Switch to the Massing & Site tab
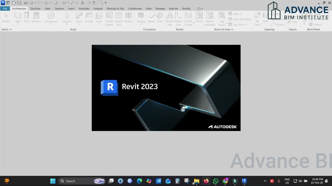Image resolution: width=332 pixels, height=186 pixels. [115, 9]
